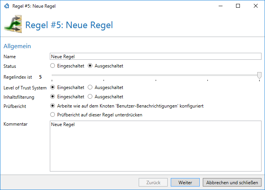Click into the Name text field
The image size is (265, 190).
pyautogui.click(x=156, y=56)
